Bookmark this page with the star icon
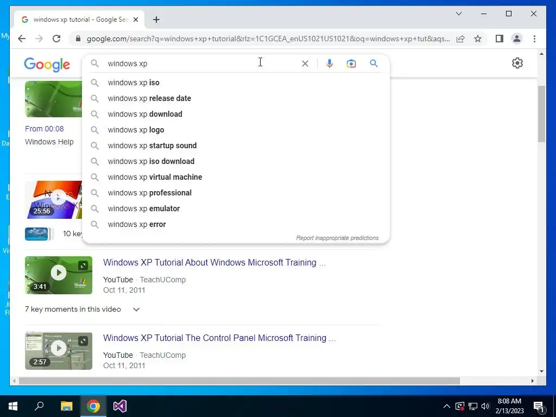The height and width of the screenshot is (417, 556). tap(478, 39)
